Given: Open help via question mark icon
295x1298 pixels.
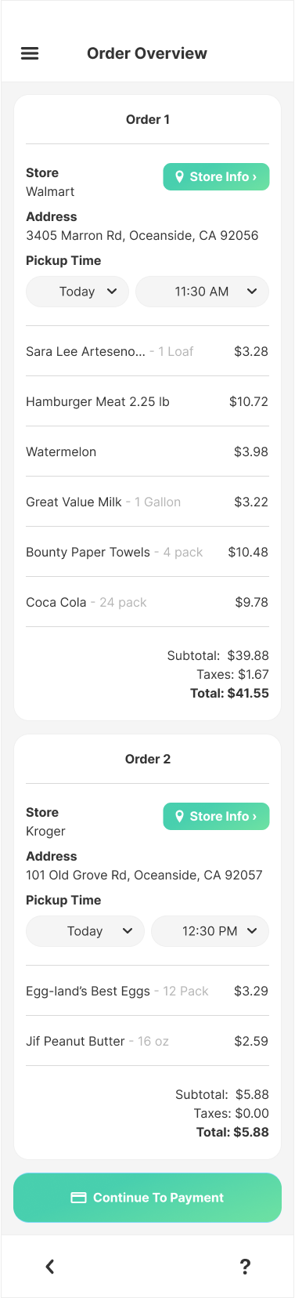Looking at the screenshot, I should point(245,1266).
